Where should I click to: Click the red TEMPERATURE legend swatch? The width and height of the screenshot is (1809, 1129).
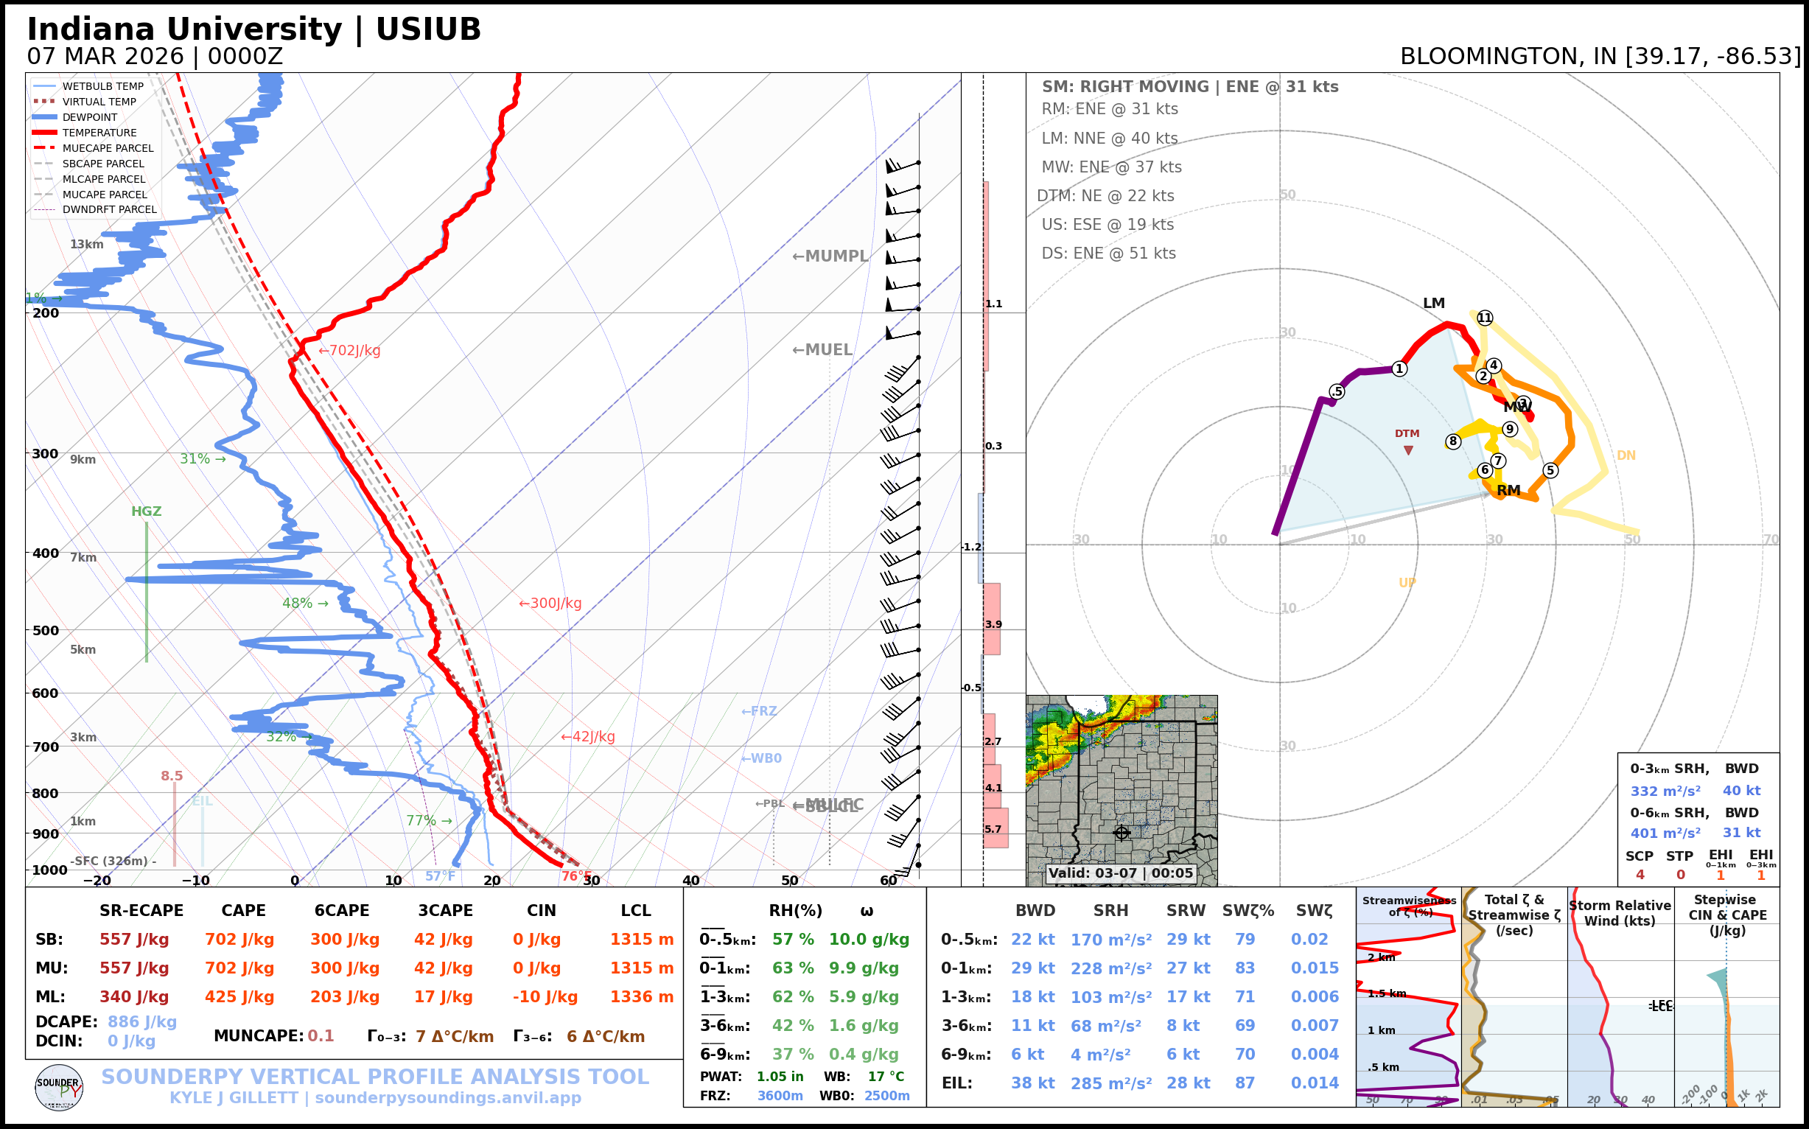point(45,133)
